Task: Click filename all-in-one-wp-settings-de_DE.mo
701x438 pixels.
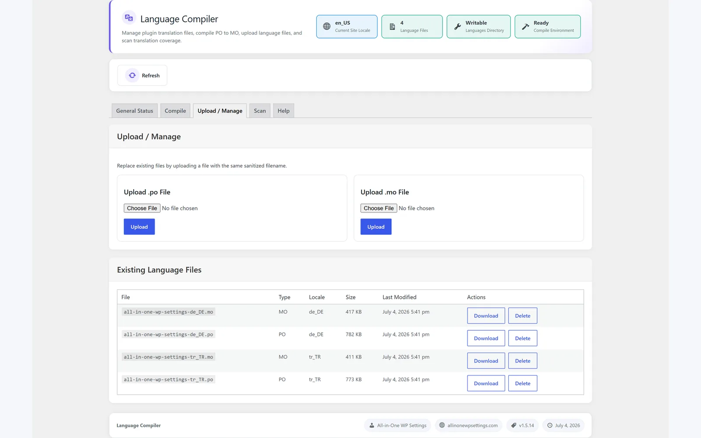Action: coord(168,312)
